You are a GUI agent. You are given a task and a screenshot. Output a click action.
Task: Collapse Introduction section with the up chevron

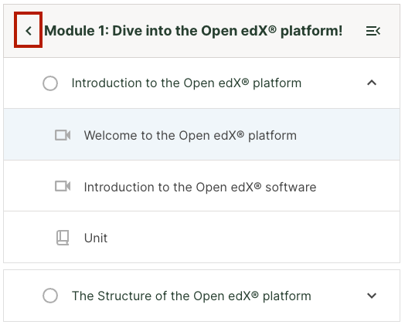point(372,83)
